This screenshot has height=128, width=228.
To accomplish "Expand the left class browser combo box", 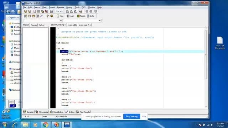I will pos(61,21).
